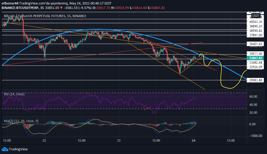
Task: Click the 24 date label on time axis
Action: pyautogui.click(x=193, y=141)
